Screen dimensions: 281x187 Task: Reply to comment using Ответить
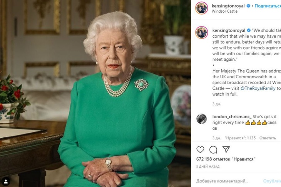point(268,138)
